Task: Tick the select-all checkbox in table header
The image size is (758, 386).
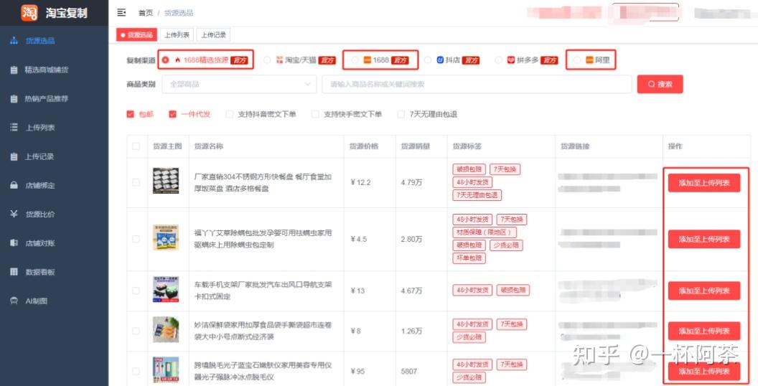Action: tap(136, 146)
